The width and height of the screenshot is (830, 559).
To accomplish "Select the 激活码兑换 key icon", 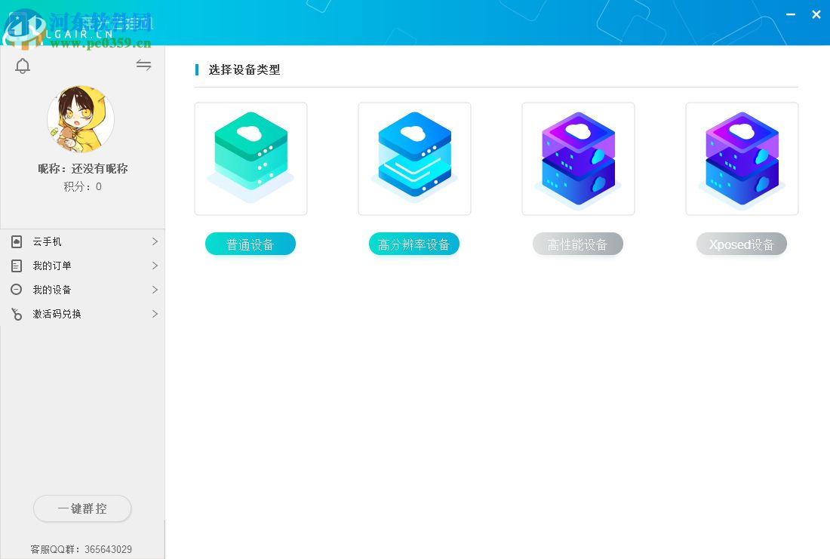I will (17, 314).
